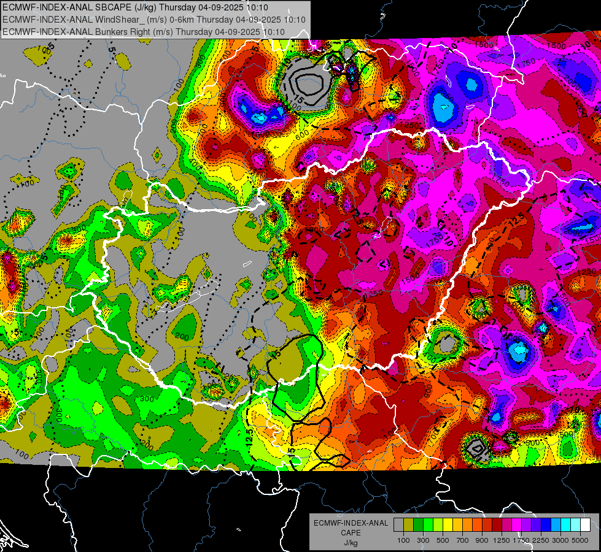Screen dimensions: 601x552
Task: Click the olive swatch in the CAPE legend
Action: (409, 524)
